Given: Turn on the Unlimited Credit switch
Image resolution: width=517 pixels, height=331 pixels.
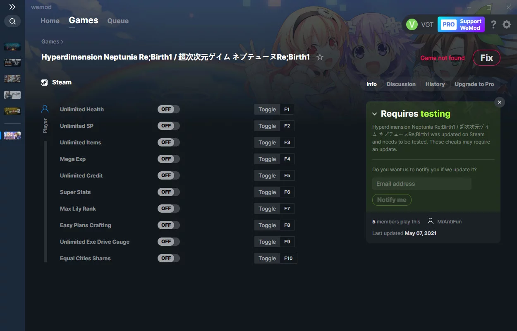Looking at the screenshot, I should click(x=169, y=175).
